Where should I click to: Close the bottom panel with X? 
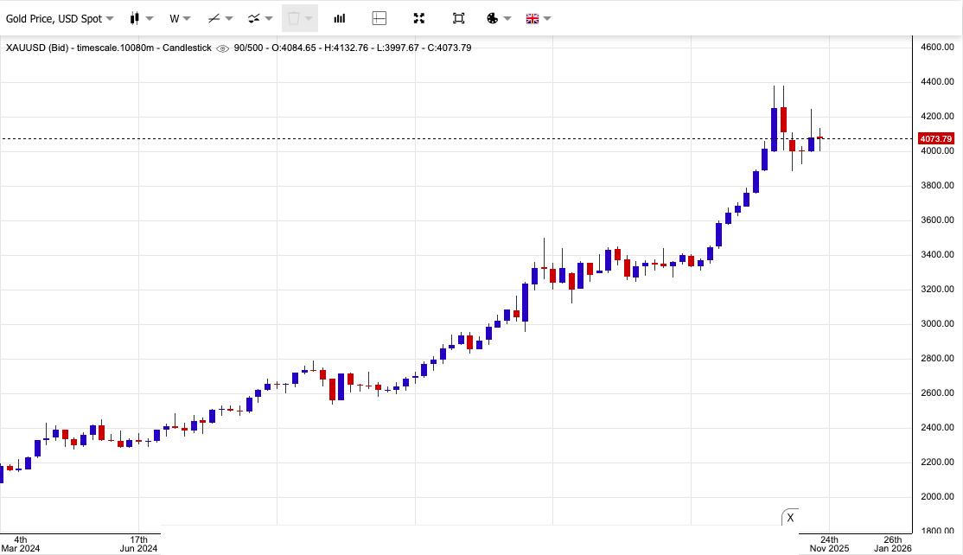click(789, 518)
